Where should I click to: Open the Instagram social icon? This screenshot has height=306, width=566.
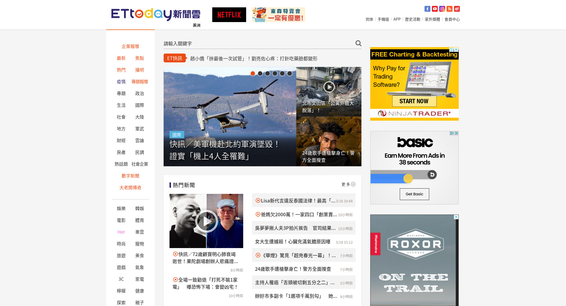[x=442, y=9]
